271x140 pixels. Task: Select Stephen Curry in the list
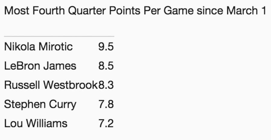click(40, 104)
